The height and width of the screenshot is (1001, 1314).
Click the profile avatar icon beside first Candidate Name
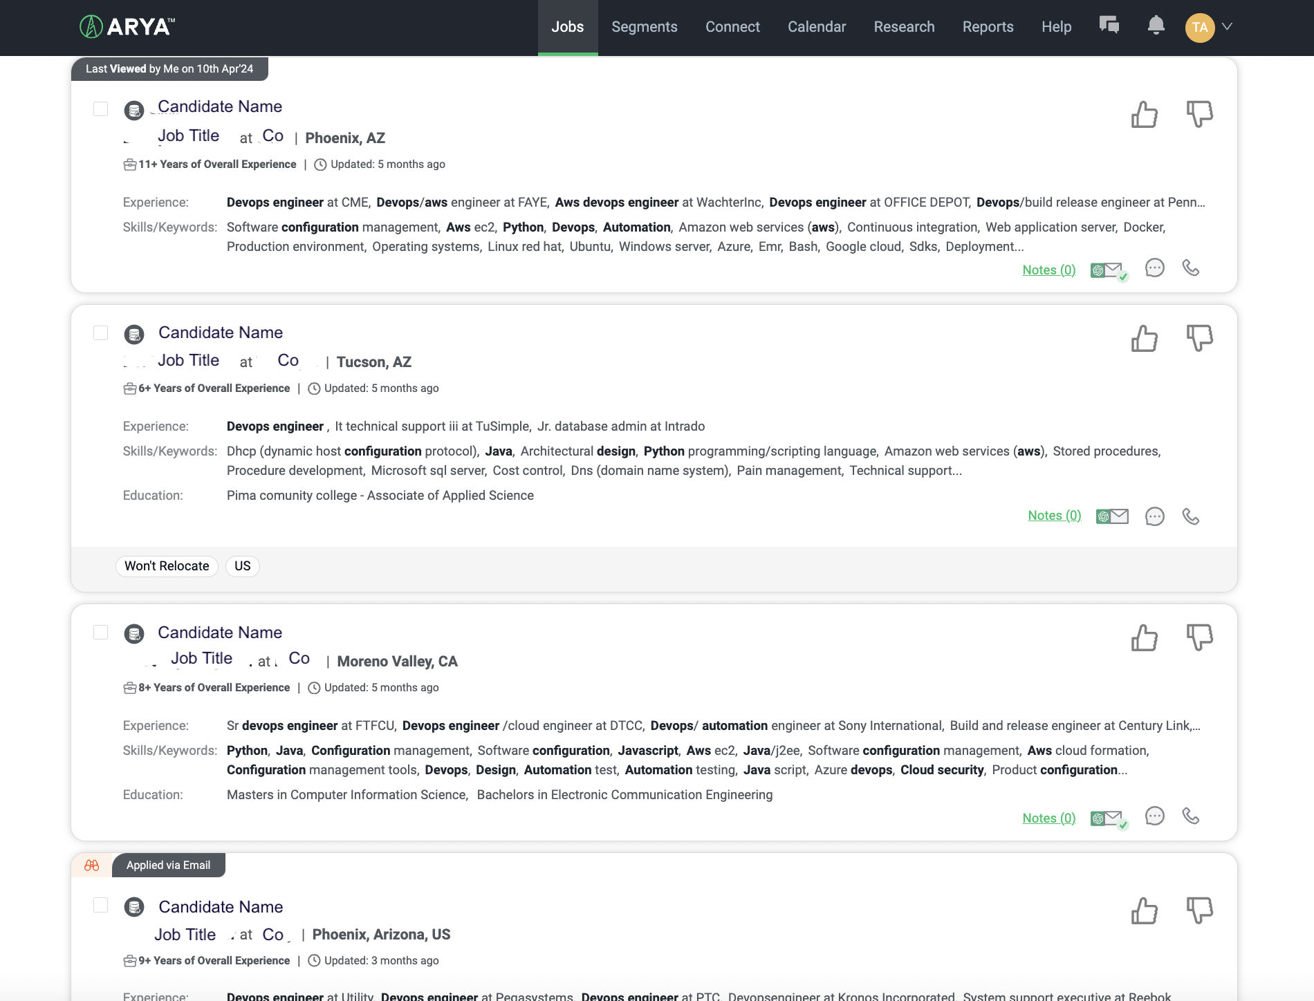click(x=134, y=111)
